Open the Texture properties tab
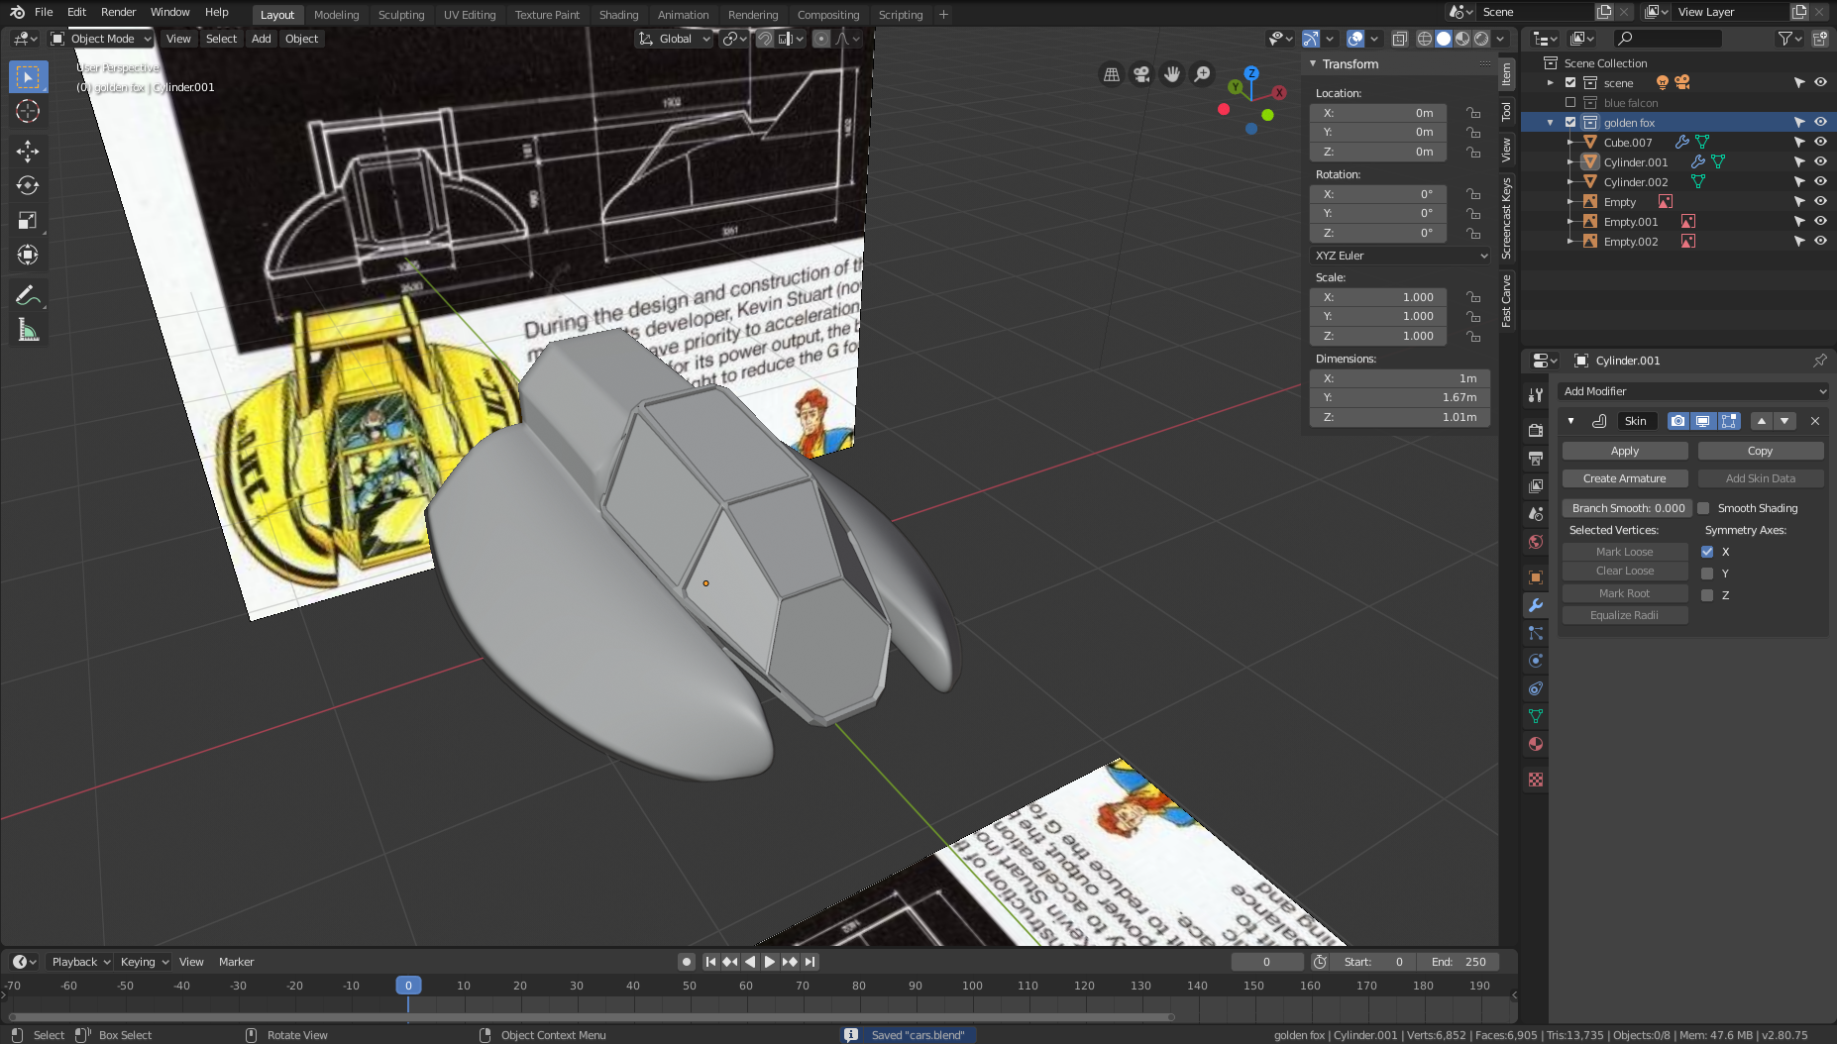 [1536, 780]
